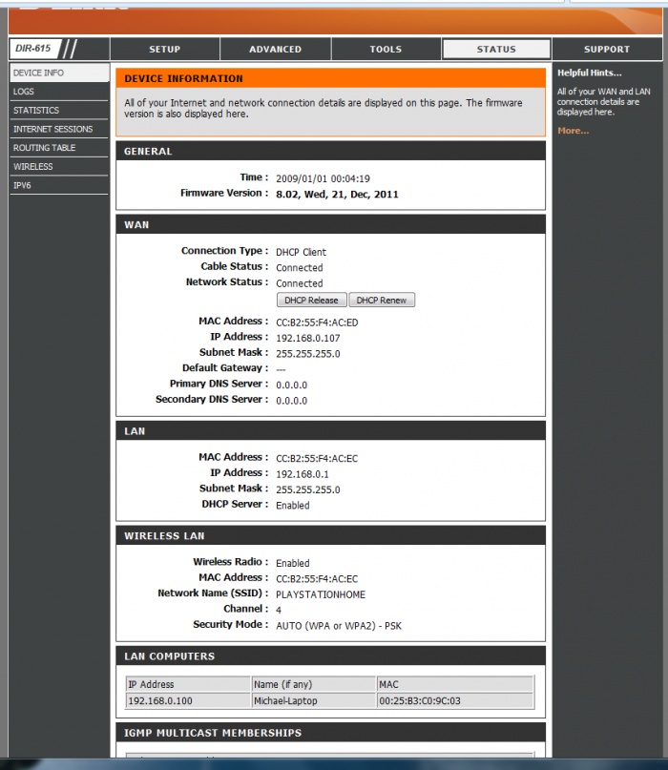Click the Name (if any) column header
Image resolution: width=668 pixels, height=770 pixels.
313,684
